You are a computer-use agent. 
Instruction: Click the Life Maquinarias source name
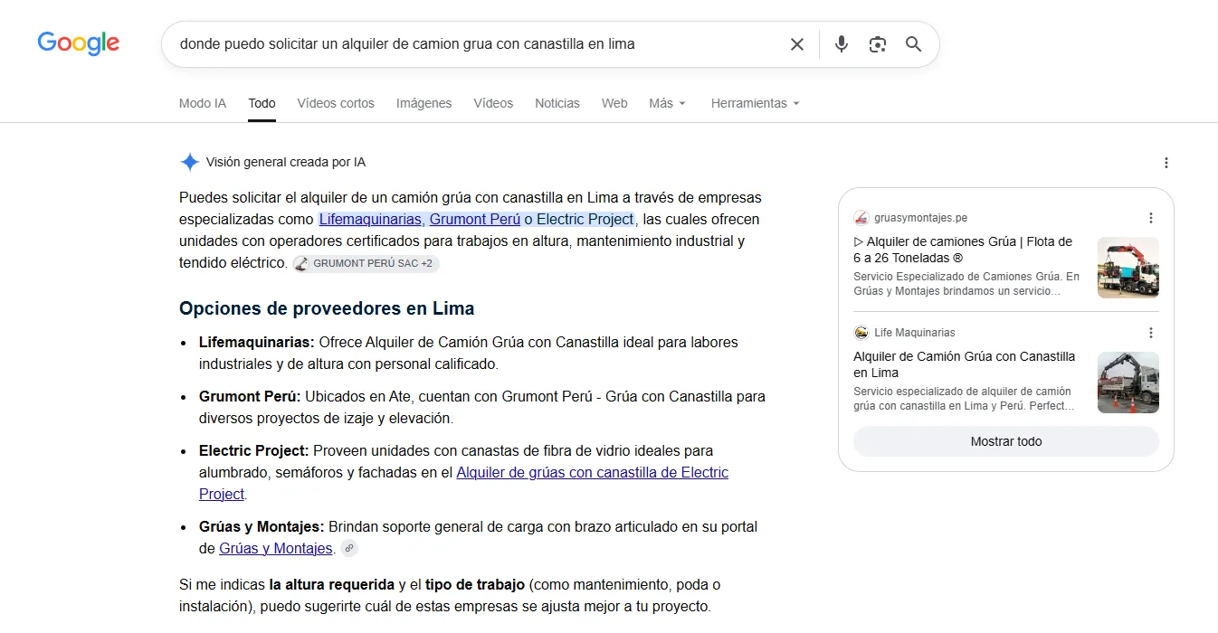[915, 333]
